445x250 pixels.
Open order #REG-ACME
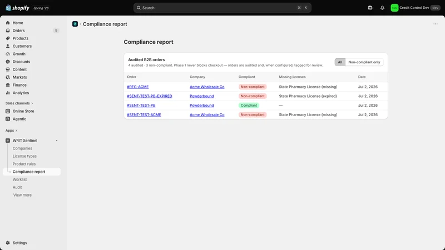(137, 87)
